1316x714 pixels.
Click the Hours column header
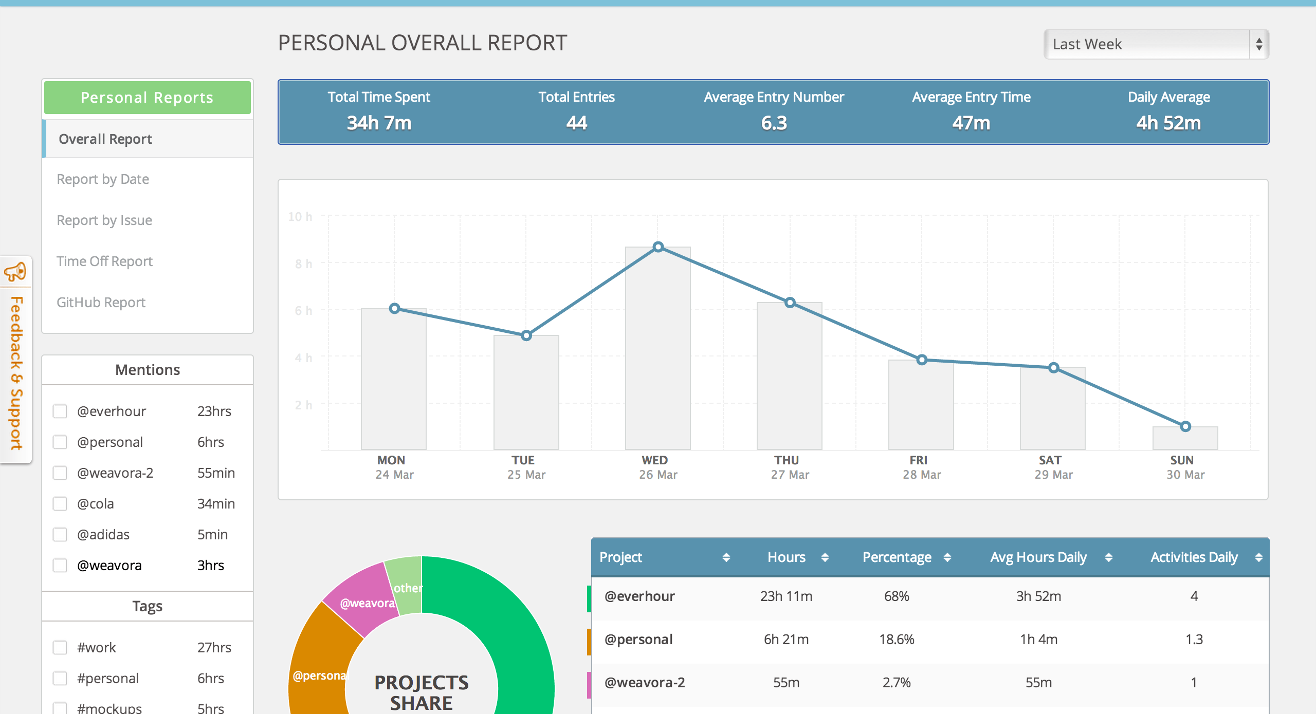click(x=786, y=557)
